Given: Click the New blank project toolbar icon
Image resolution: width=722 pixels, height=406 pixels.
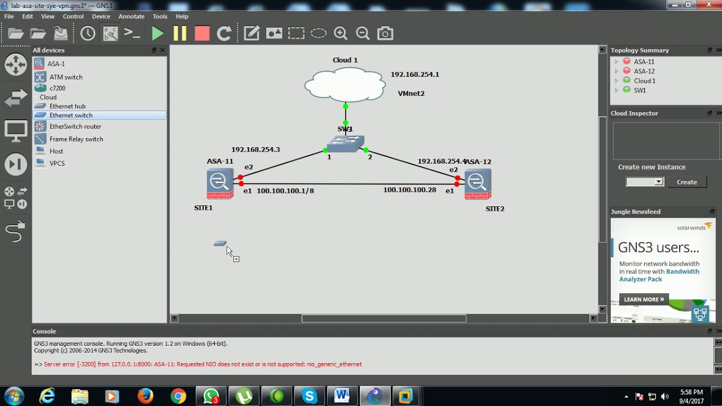Looking at the screenshot, I should [16, 33].
